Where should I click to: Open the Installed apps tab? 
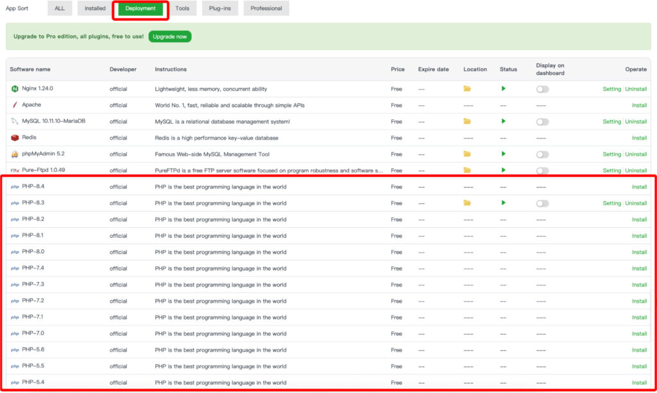(x=95, y=8)
